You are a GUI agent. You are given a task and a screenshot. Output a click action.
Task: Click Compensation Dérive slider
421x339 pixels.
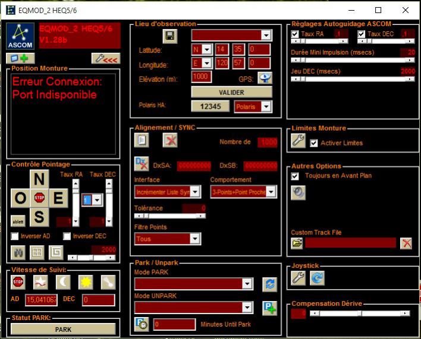tap(360, 313)
